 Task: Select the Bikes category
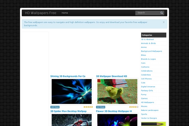143,55
